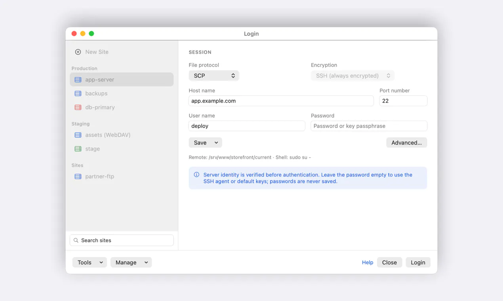Click the Login button
The image size is (503, 301).
pyautogui.click(x=418, y=262)
